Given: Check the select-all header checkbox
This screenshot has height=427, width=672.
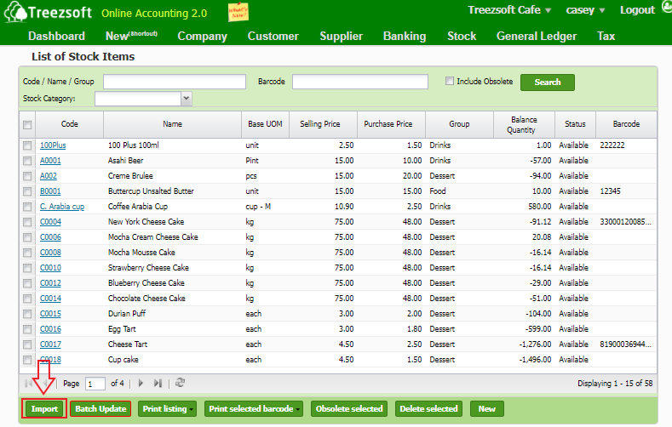Looking at the screenshot, I should (x=27, y=124).
